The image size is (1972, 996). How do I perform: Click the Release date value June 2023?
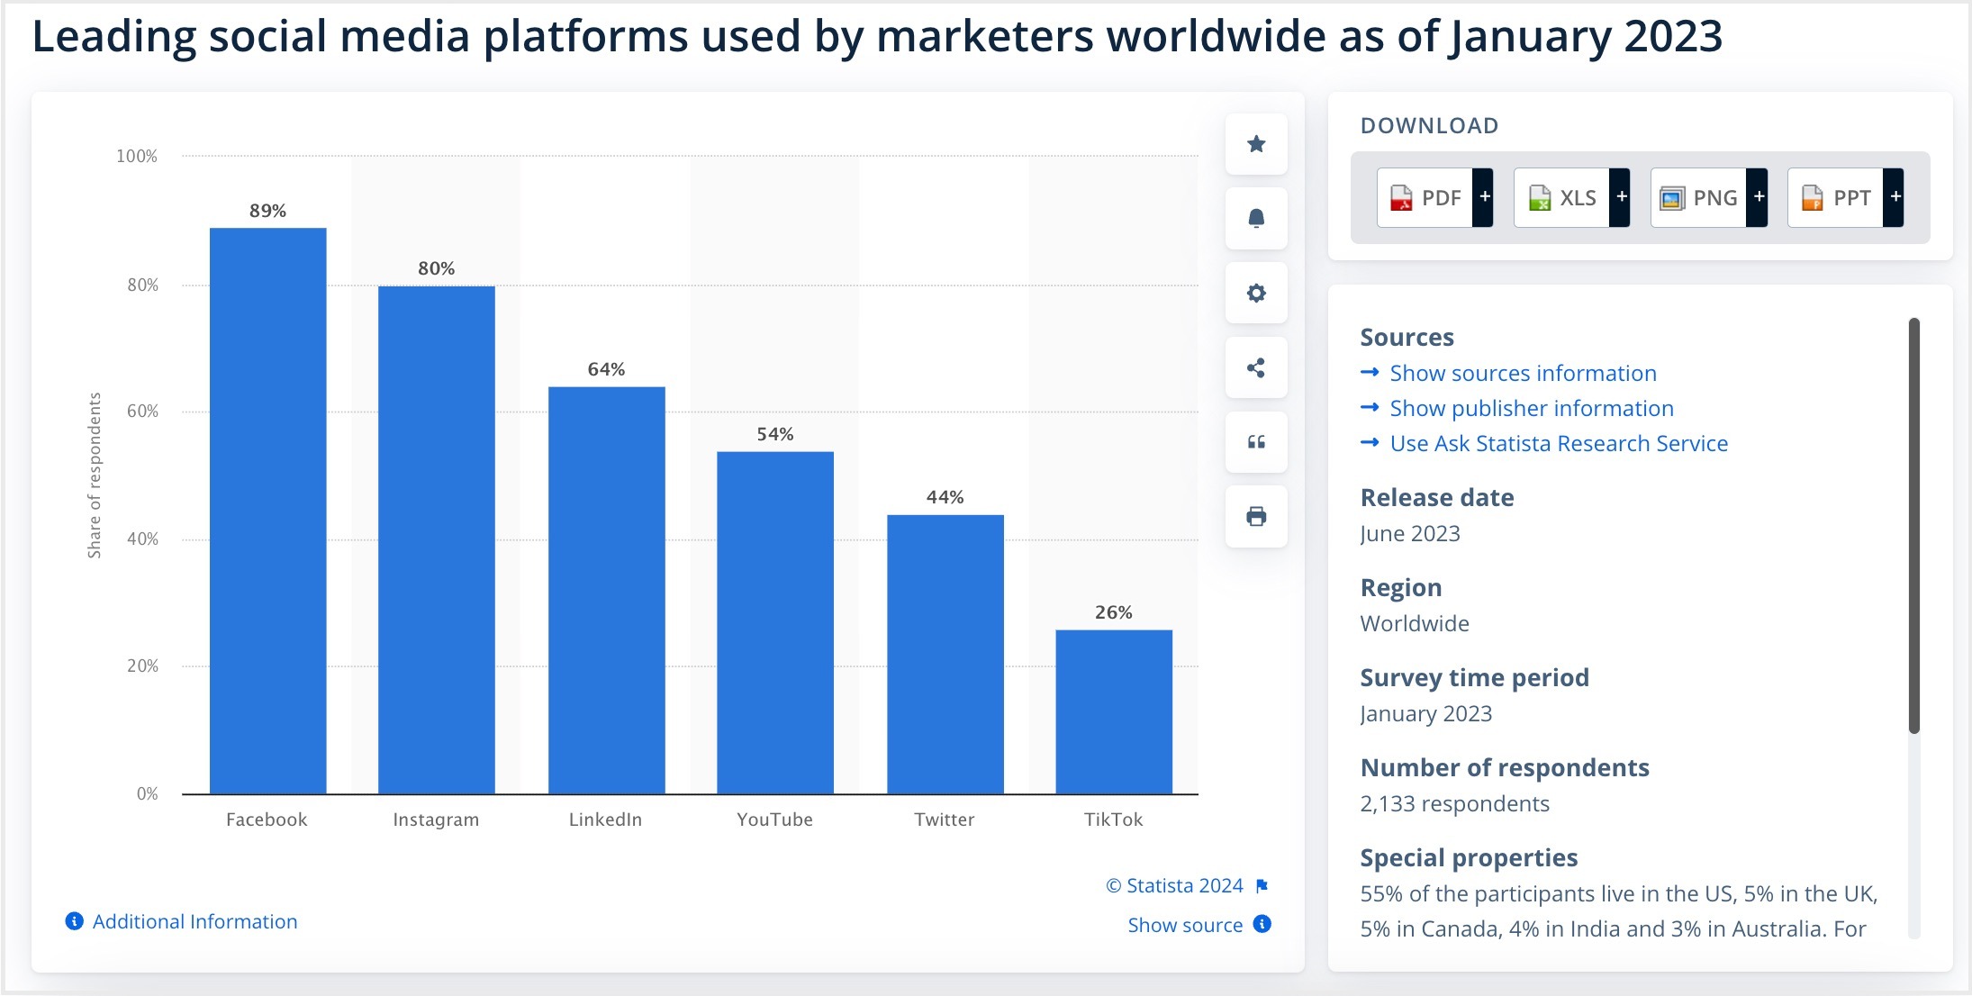[1410, 533]
